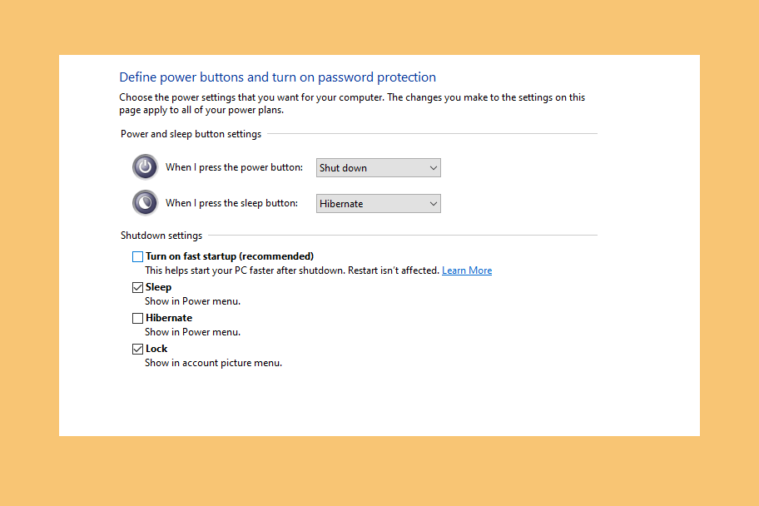This screenshot has width=759, height=506.
Task: Open the sleep button action dropdown
Action: click(379, 203)
